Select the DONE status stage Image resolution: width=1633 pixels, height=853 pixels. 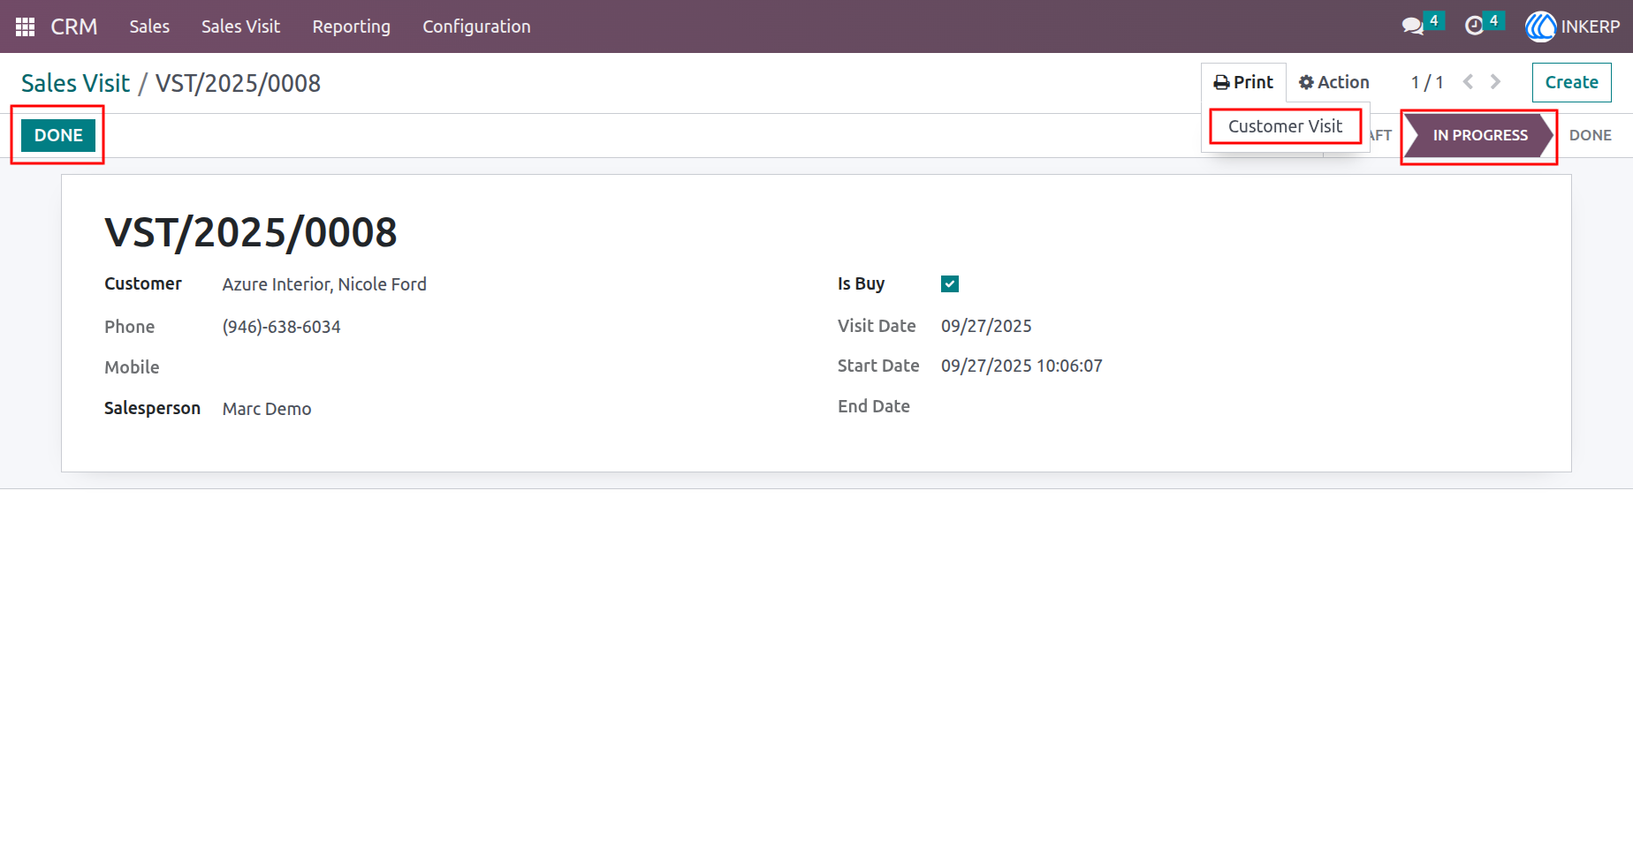pyautogui.click(x=1590, y=135)
